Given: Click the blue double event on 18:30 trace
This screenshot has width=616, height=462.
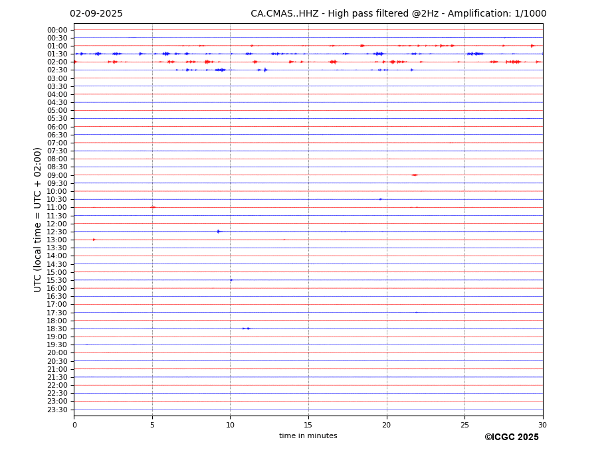Looking at the screenshot, I should tap(246, 329).
